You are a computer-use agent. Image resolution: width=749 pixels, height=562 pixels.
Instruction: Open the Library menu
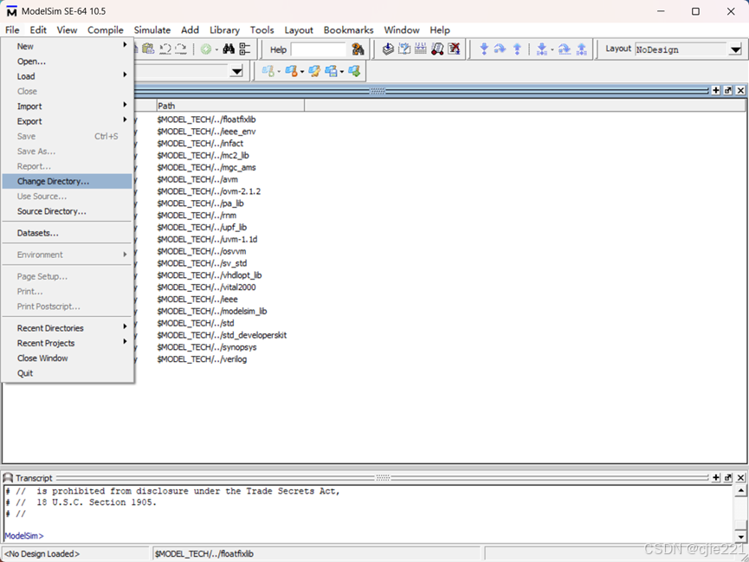coord(224,29)
